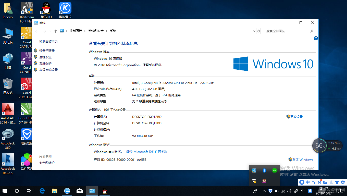This screenshot has width=347, height=196.
Task: Open the Mail app on taskbar
Action: coord(79,191)
